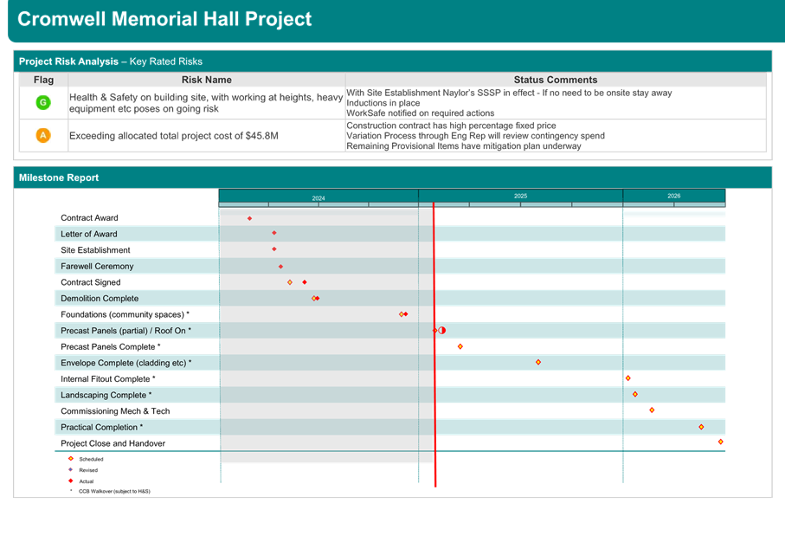Select the half-filled Precast Panels Roof On marker
The width and height of the screenshot is (785, 542).
click(441, 330)
